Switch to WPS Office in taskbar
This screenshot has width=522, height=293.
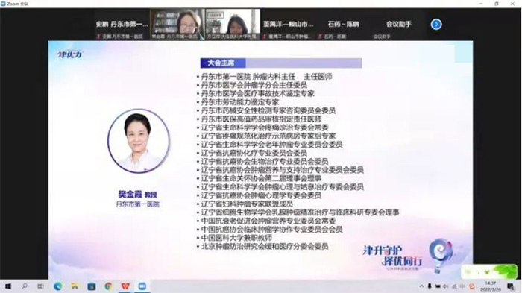point(125,286)
